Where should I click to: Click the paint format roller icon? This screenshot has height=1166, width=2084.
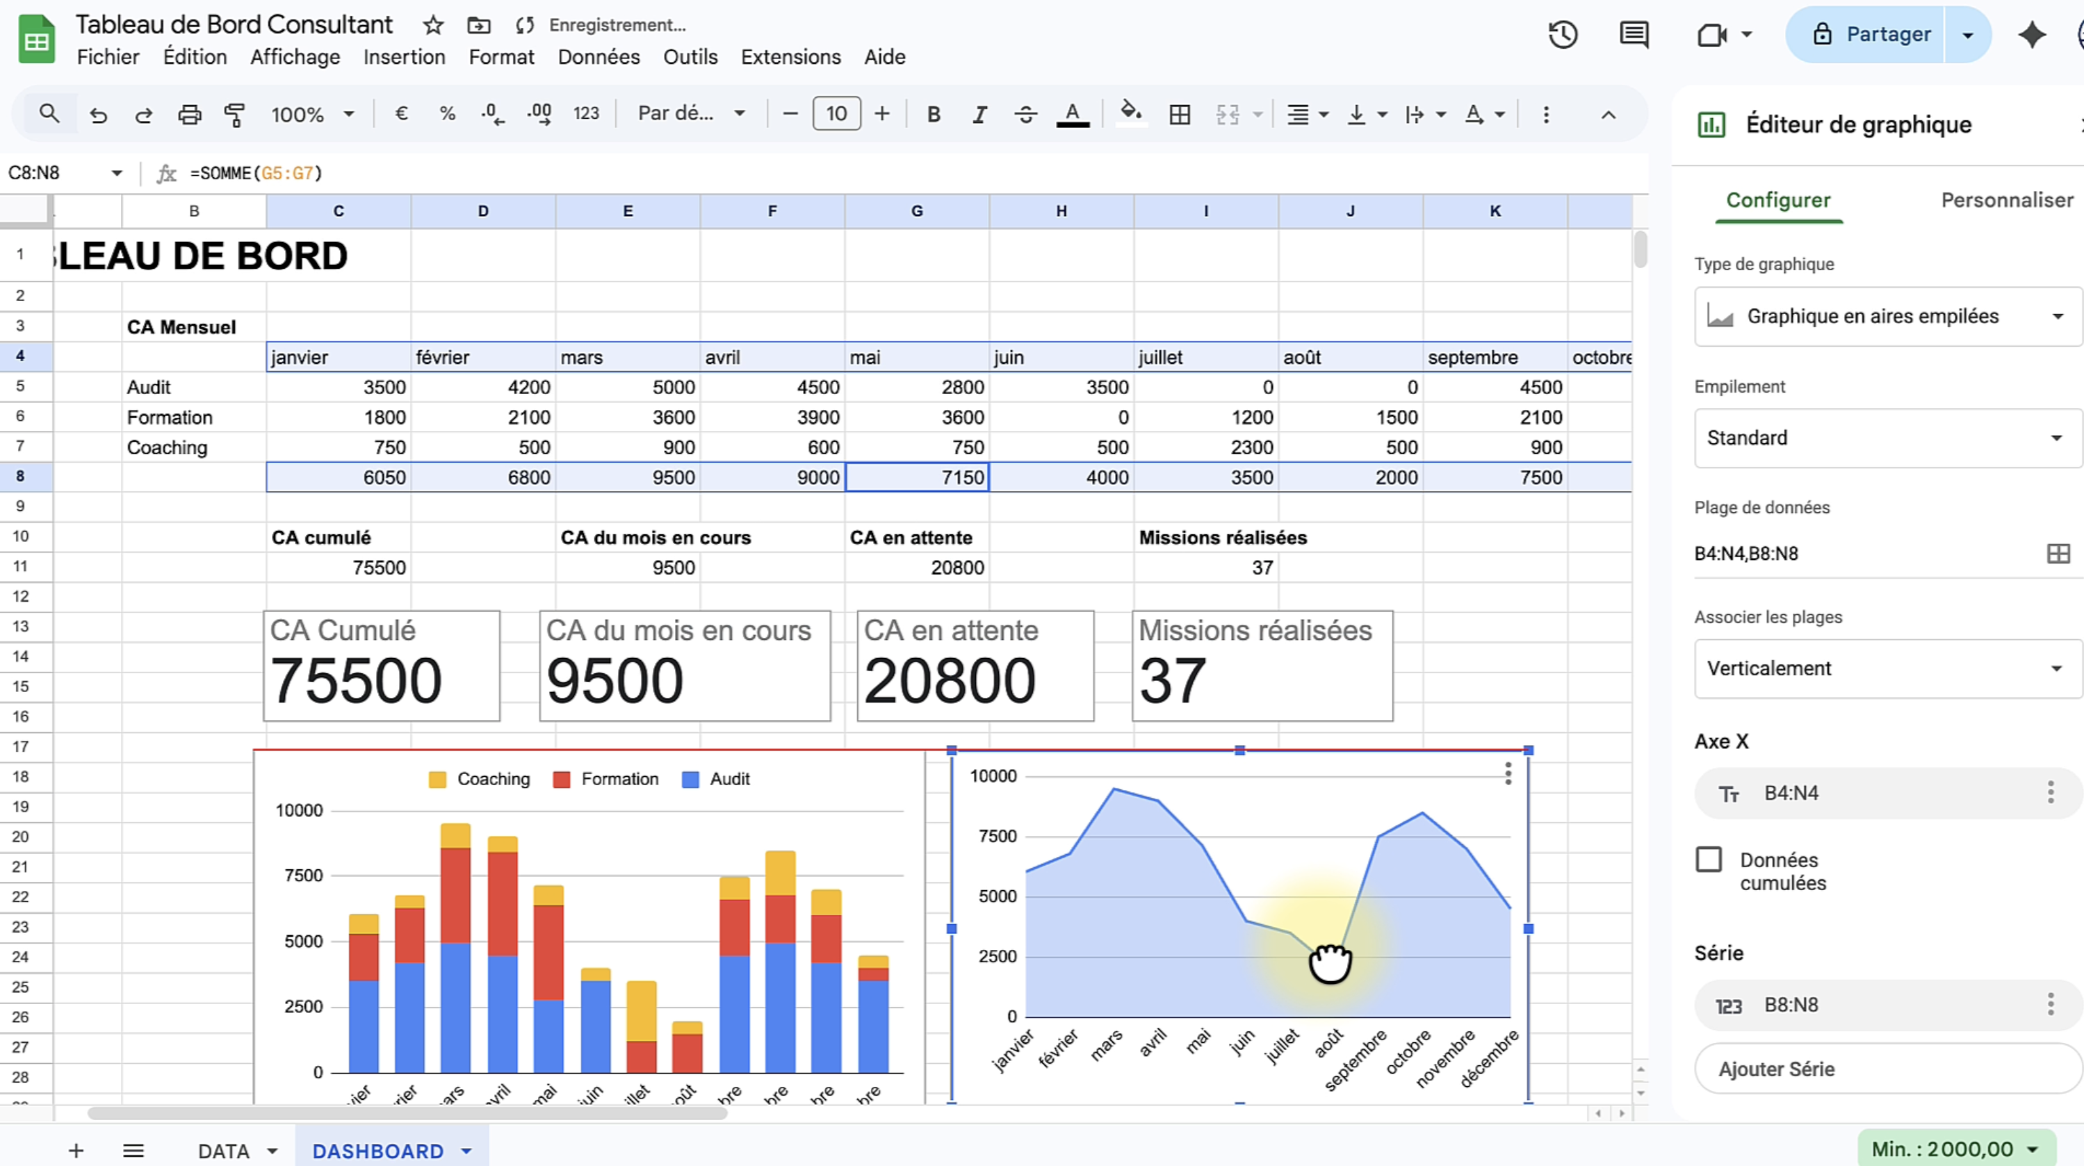click(235, 114)
